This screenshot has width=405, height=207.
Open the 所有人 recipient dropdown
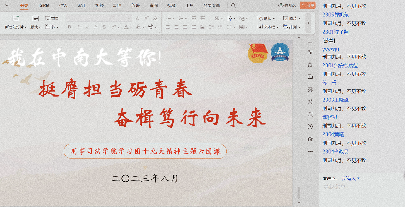click(x=351, y=179)
